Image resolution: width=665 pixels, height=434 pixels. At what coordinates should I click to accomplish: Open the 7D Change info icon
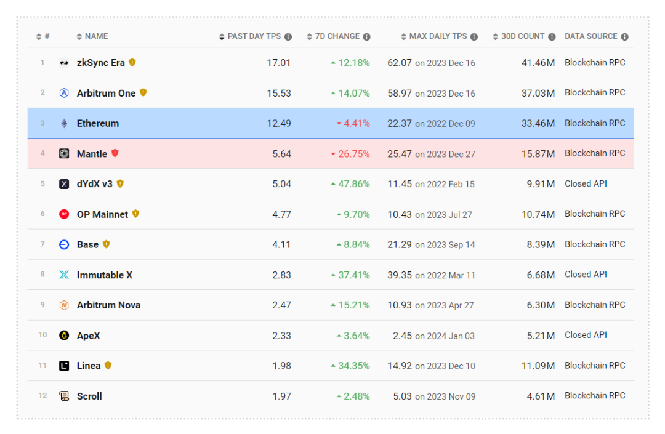(x=366, y=37)
